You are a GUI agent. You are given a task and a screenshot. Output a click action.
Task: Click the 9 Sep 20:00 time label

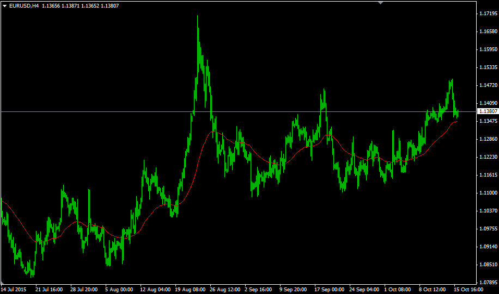(293, 290)
